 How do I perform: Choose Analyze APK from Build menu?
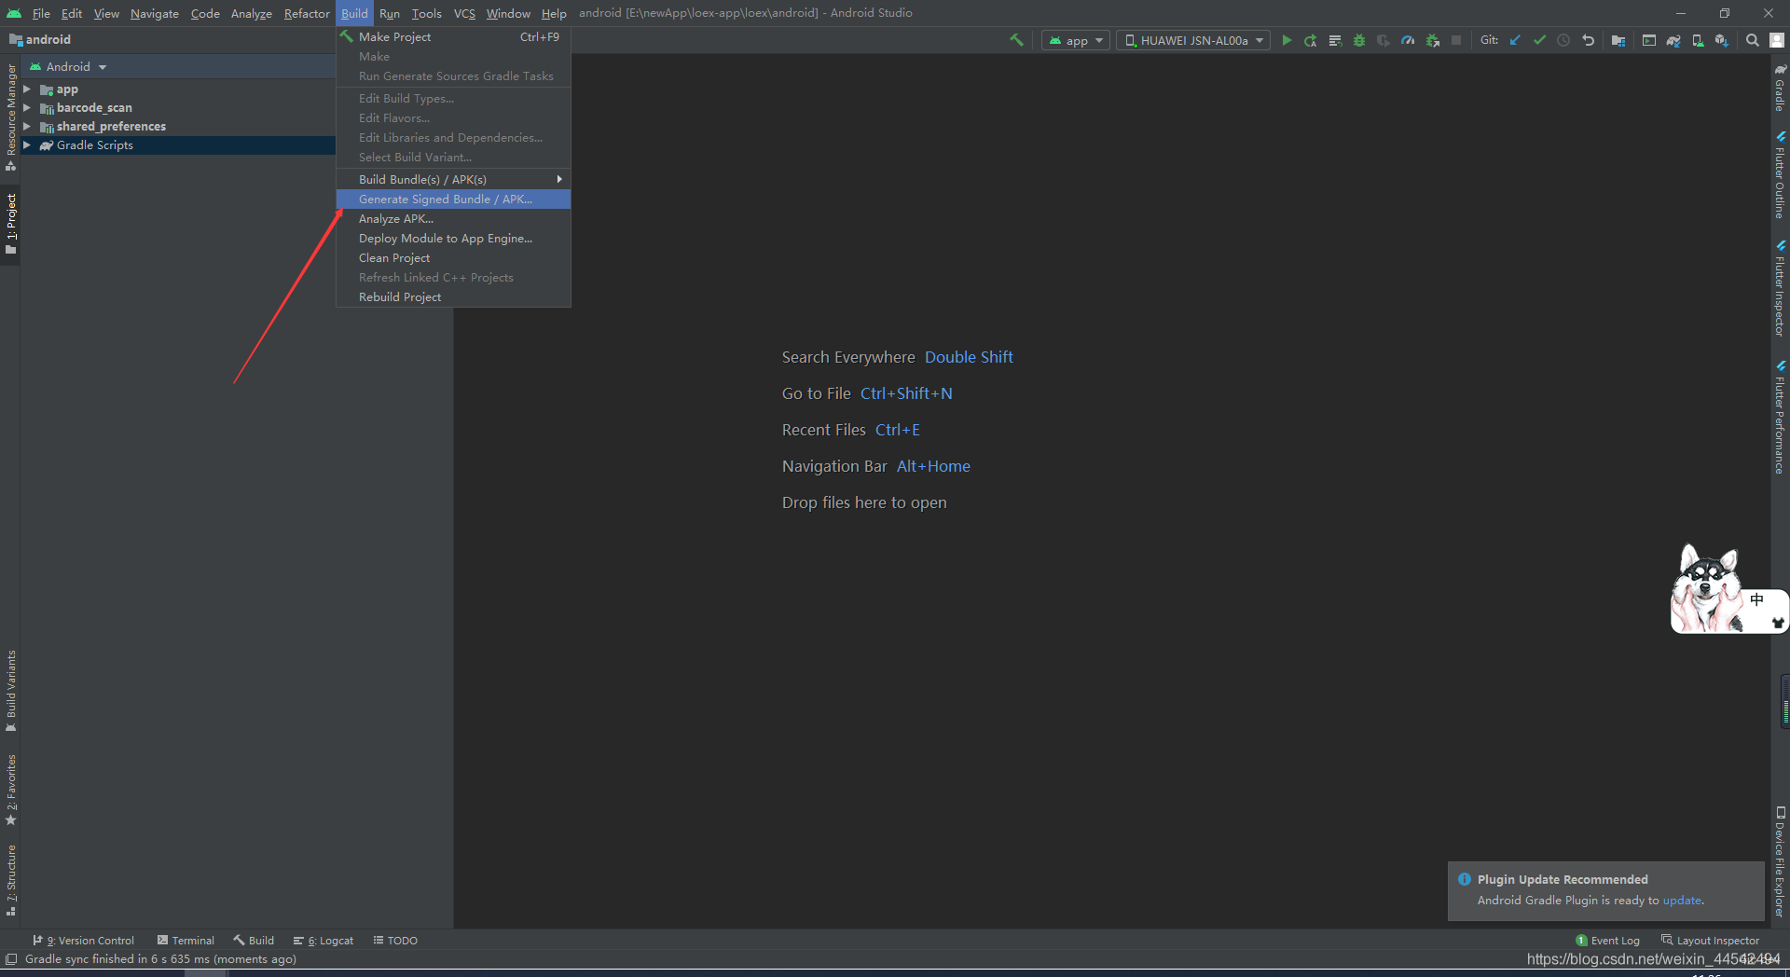pyautogui.click(x=453, y=218)
